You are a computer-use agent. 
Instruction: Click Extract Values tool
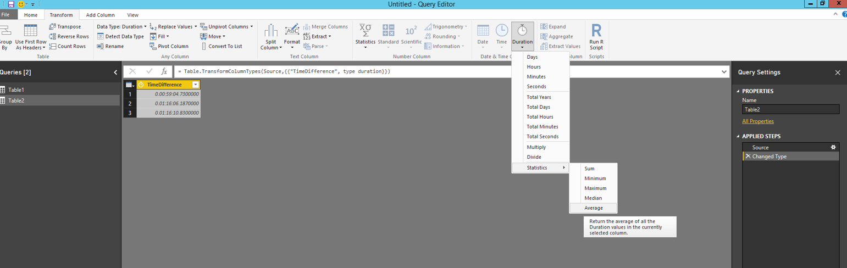tap(560, 46)
